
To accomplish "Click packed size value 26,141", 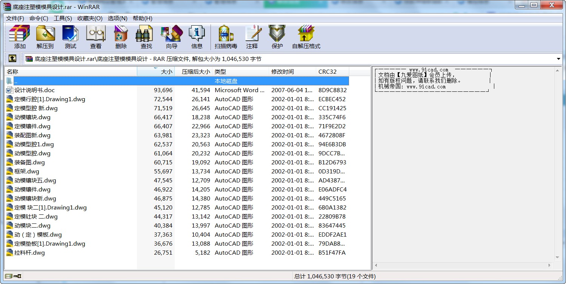I will (x=201, y=99).
